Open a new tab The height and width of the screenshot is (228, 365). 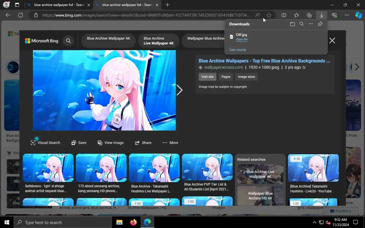(x=167, y=5)
